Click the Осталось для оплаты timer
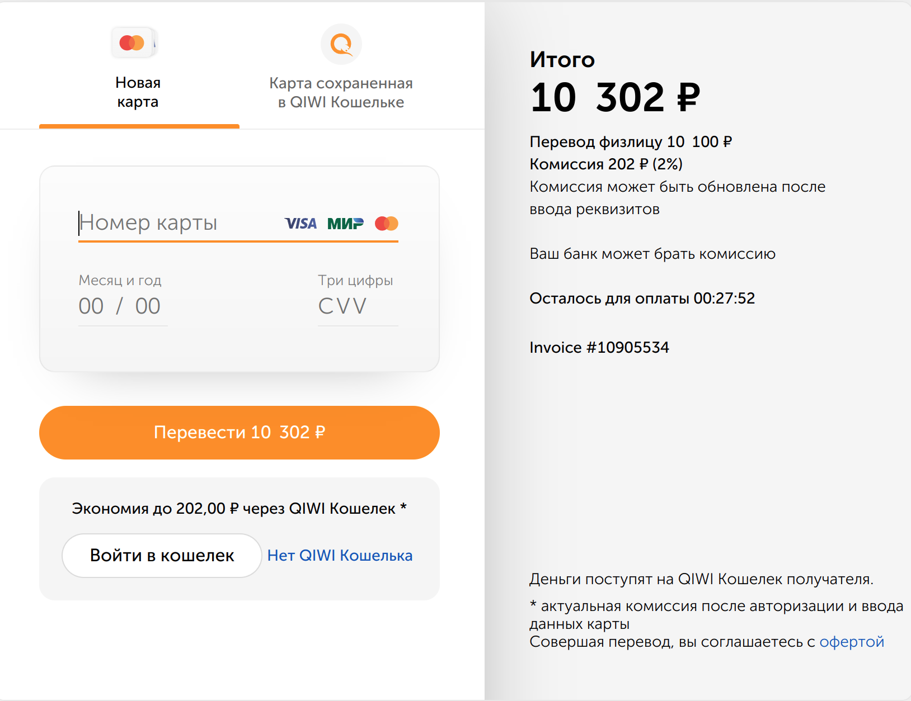Viewport: 911px width, 701px height. (642, 298)
